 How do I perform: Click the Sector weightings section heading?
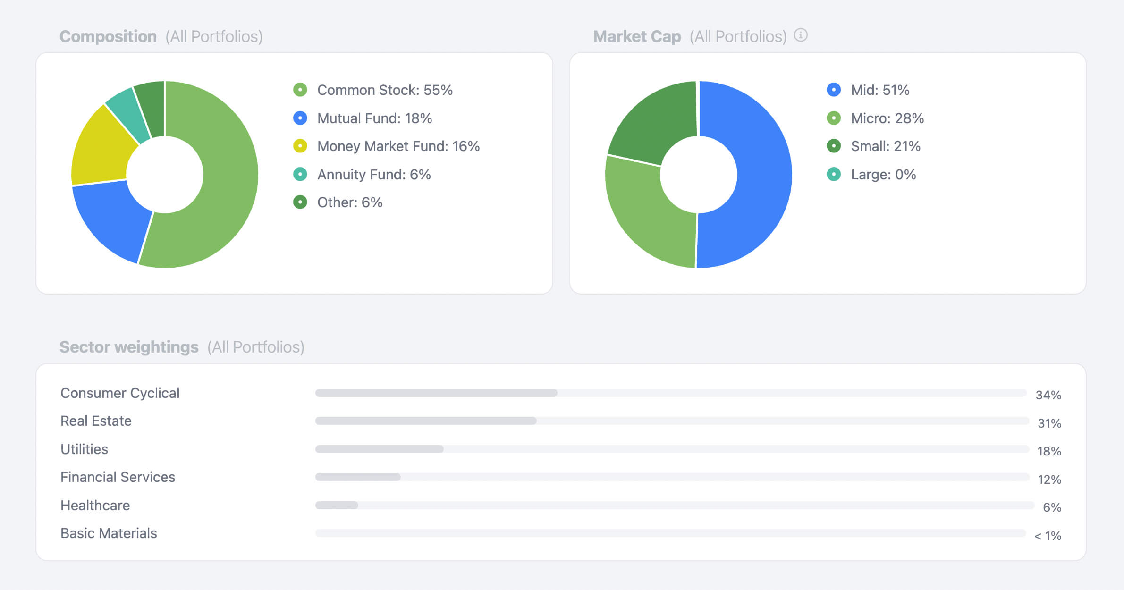coord(128,346)
